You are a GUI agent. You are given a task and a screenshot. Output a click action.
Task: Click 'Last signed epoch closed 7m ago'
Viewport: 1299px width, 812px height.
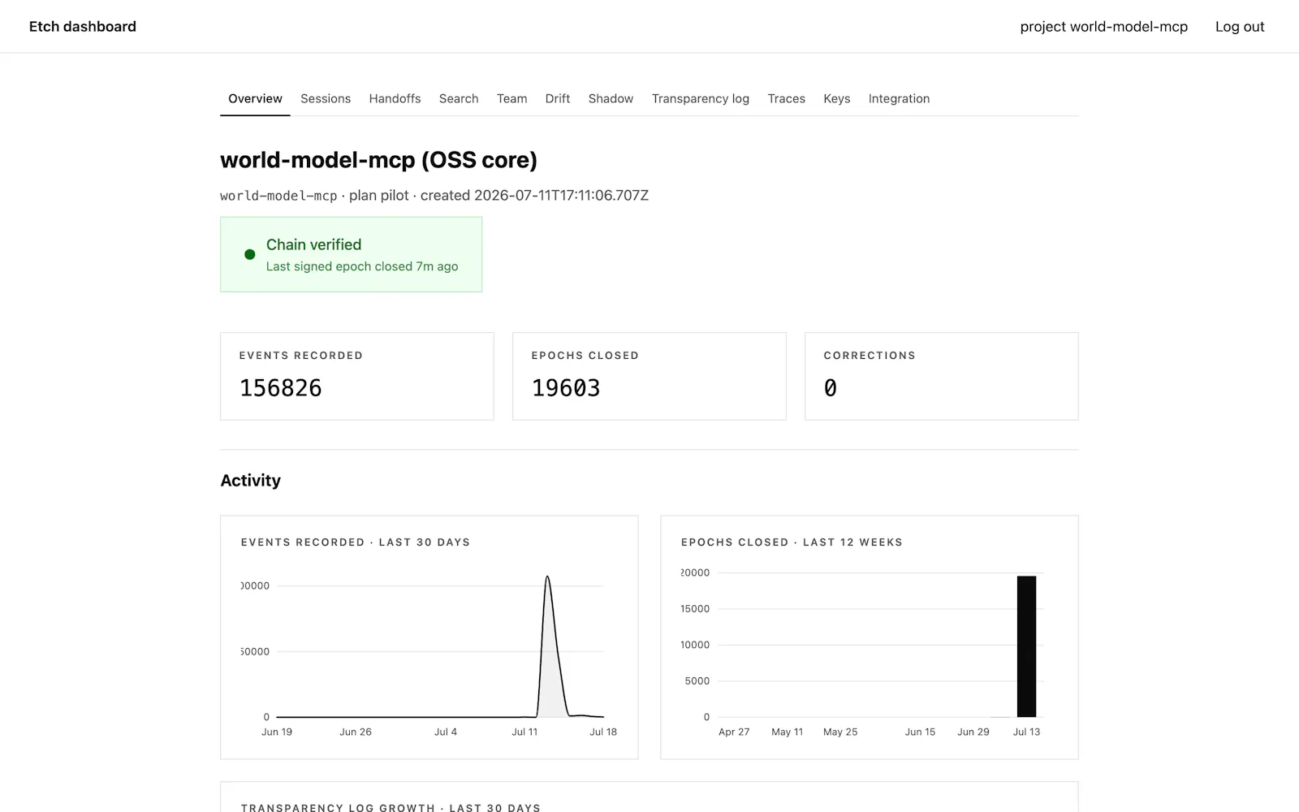coord(362,266)
